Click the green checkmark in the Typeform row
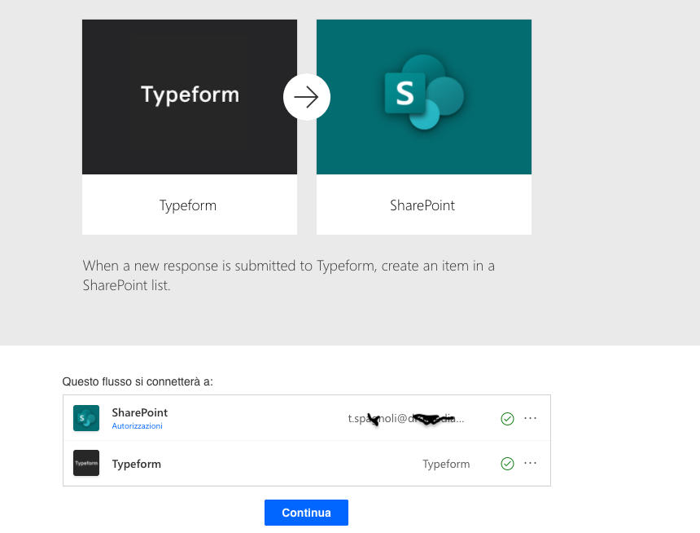 507,464
